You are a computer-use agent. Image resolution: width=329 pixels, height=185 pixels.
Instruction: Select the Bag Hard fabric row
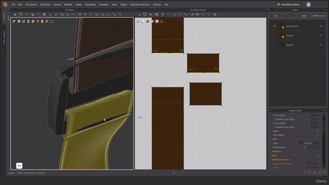point(298,35)
